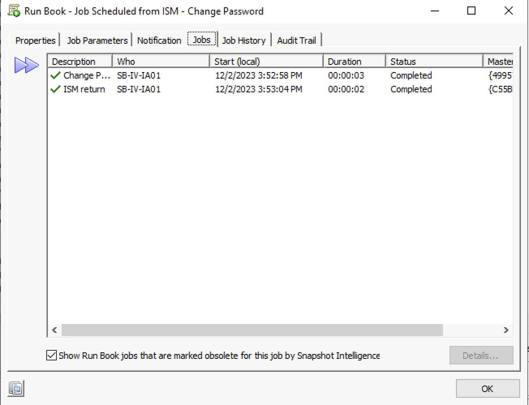Click the Completed status of the Change P... row
The width and height of the screenshot is (529, 405).
411,75
